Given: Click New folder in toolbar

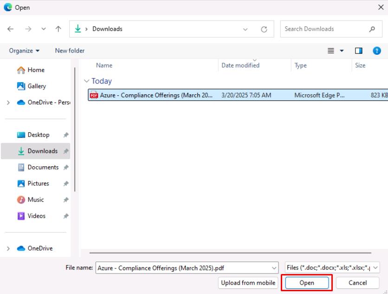Looking at the screenshot, I should click(x=70, y=51).
